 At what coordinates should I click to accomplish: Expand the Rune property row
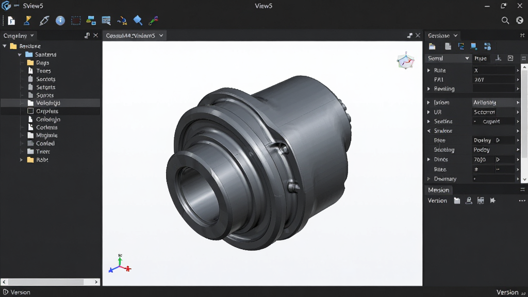(x=428, y=70)
